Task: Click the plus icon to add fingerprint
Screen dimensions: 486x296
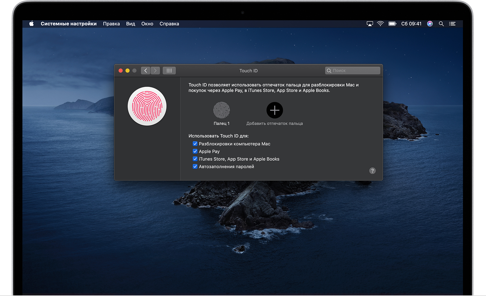Action: tap(274, 110)
